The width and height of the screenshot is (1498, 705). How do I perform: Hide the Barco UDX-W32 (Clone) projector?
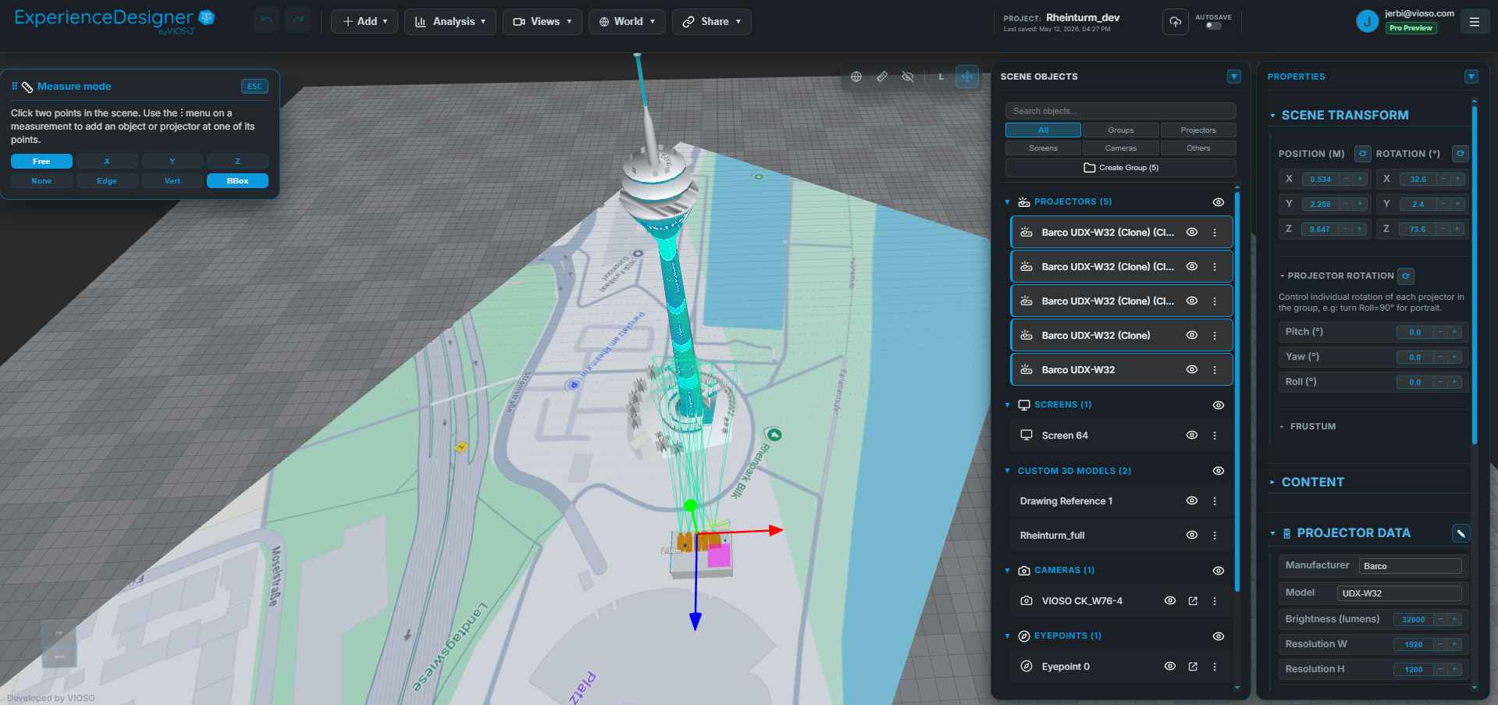point(1192,335)
